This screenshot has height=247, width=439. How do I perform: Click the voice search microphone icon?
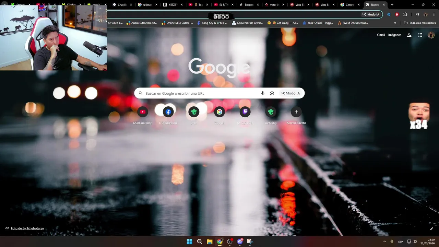pyautogui.click(x=263, y=93)
